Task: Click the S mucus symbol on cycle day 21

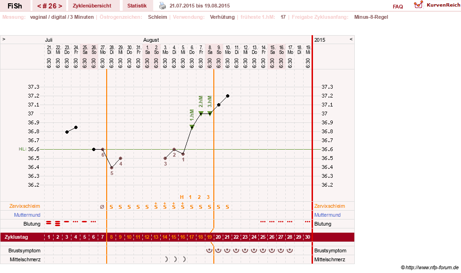Action: pos(227,207)
